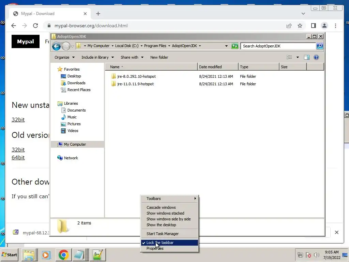
Task: Open the Share with dropdown
Action: [132, 57]
